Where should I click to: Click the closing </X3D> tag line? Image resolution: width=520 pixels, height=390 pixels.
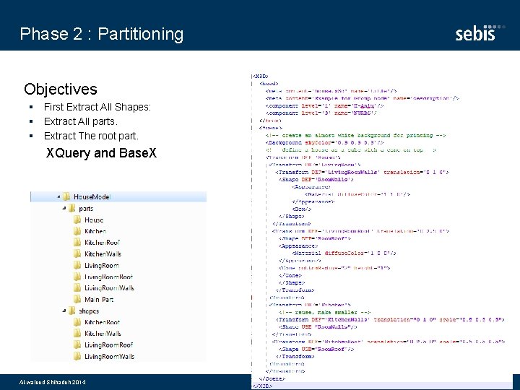262,386
